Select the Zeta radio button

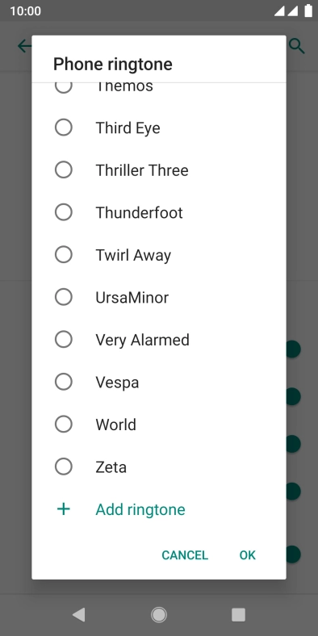[x=64, y=467]
